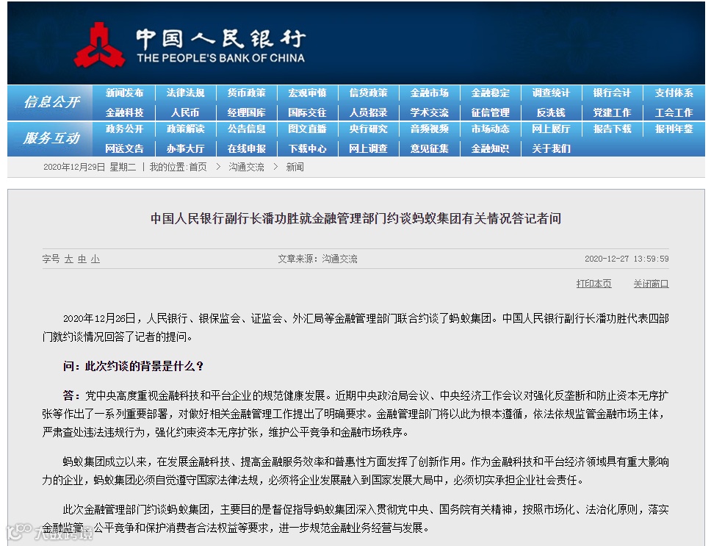Open 网上调查 link

coord(368,148)
